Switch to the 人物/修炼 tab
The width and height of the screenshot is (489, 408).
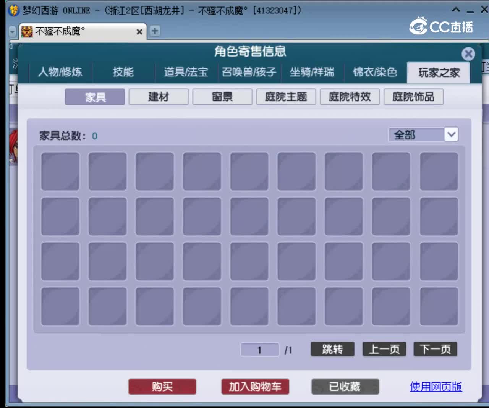pos(60,72)
